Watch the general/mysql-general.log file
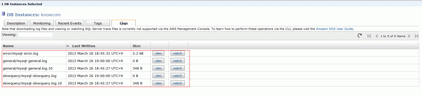 pos(178,61)
